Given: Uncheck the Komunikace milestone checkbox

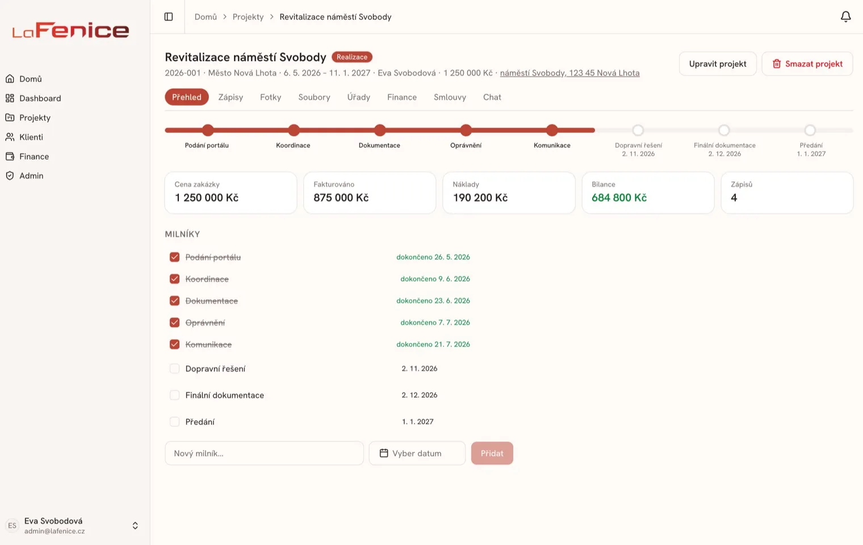Looking at the screenshot, I should coord(174,344).
